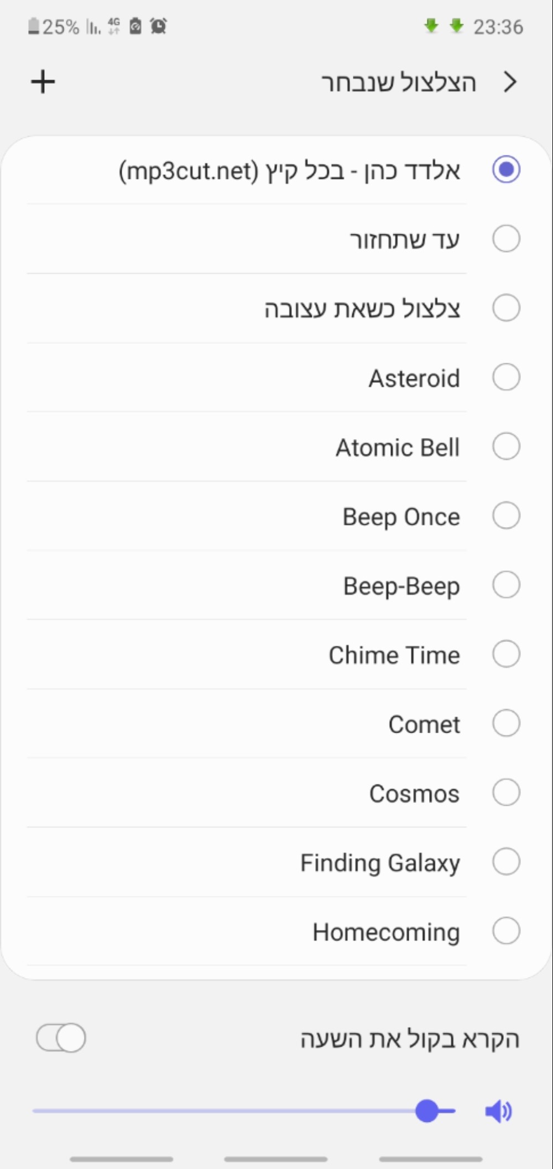
Task: Tap the 4G network signal icon
Action: coord(114,26)
